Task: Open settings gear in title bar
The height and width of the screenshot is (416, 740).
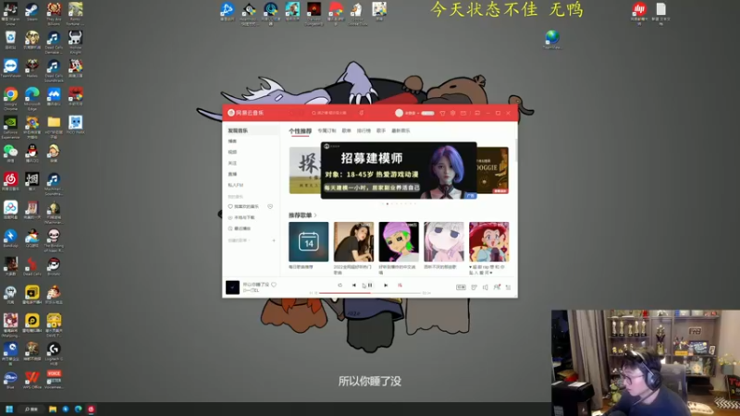Action: 452,113
